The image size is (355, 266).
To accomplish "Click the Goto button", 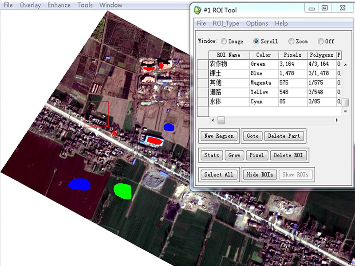I will tap(252, 136).
